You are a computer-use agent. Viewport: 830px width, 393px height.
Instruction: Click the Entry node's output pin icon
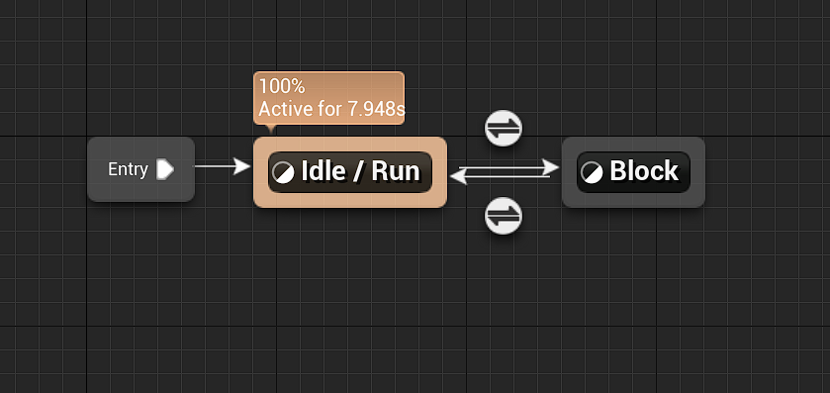[x=165, y=169]
